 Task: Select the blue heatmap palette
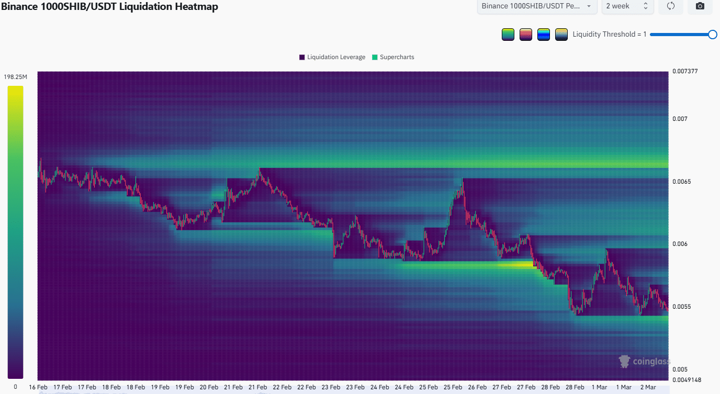tap(543, 34)
